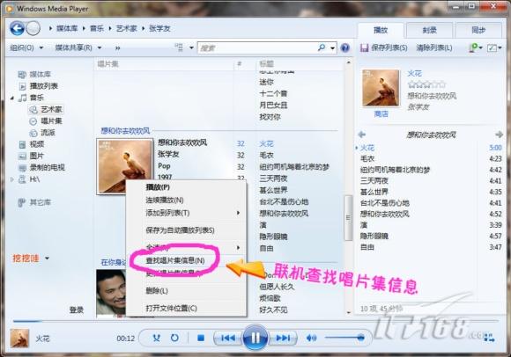
Task: Expand the toolbar overflow chevrons
Action: click(118, 48)
